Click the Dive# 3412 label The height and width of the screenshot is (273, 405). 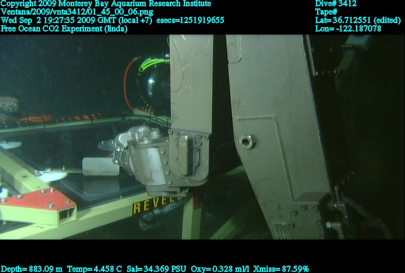pyautogui.click(x=336, y=3)
